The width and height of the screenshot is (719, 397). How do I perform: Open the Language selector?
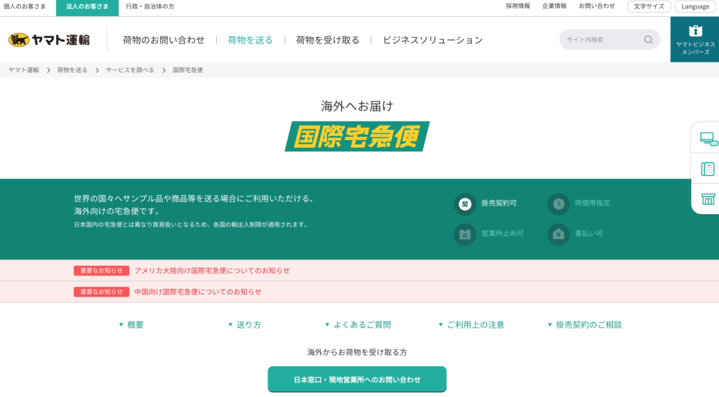(x=695, y=6)
